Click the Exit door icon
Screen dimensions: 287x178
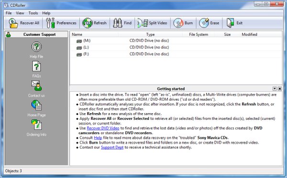(x=230, y=23)
